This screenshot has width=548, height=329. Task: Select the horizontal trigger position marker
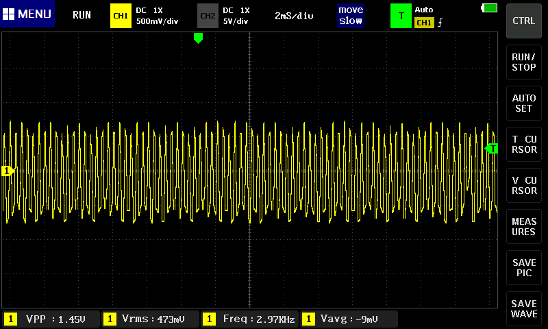click(198, 38)
